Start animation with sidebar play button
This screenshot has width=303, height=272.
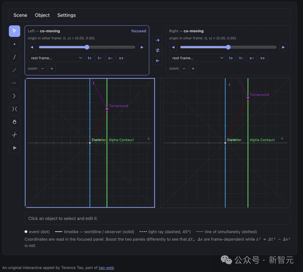(x=15, y=148)
